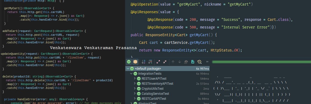Viewport: 311px width, 104px height.
Task: Expand the CryptoUtilsTest node
Action: [135, 88]
